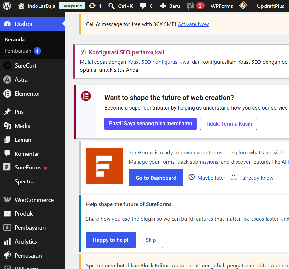Click the Maybe later link
The image size is (289, 269).
pyautogui.click(x=211, y=178)
